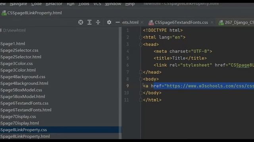
Task: Click the file icon on 267_Django tab
Action: click(221, 22)
